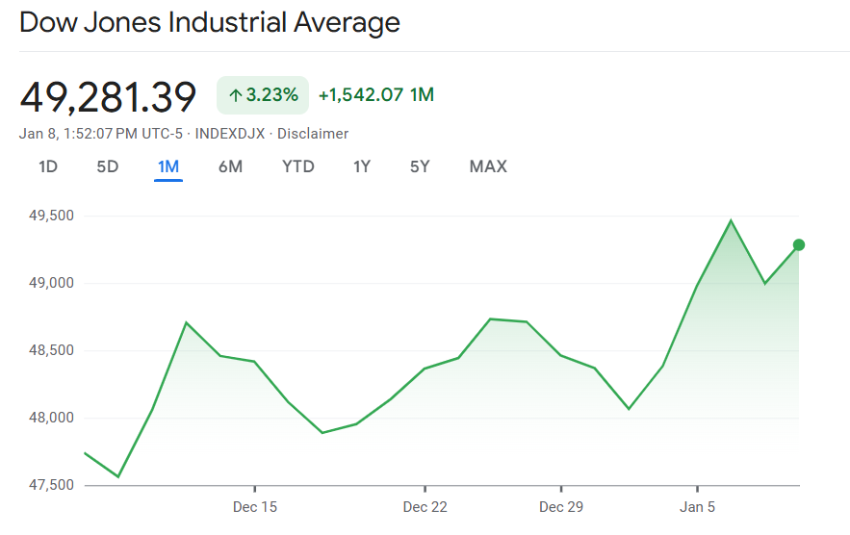The image size is (850, 535).
Task: Click the current price endpoint dot
Action: tap(799, 244)
